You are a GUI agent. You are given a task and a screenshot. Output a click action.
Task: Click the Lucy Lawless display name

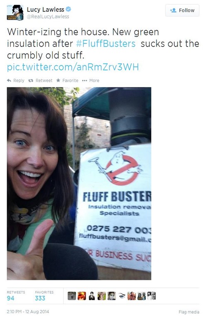pos(46,10)
